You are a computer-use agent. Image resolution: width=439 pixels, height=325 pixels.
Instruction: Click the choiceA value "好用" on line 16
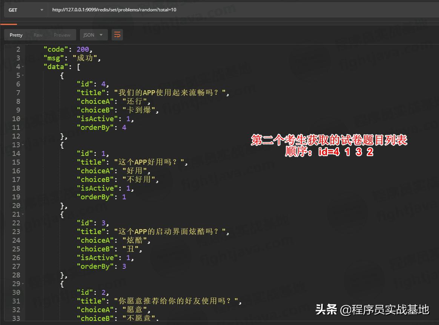(135, 171)
